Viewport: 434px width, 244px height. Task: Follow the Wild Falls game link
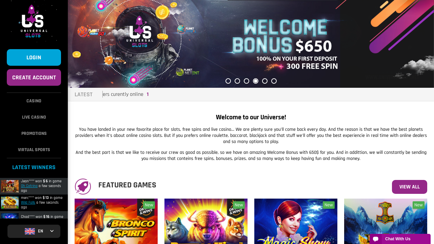pos(28,202)
